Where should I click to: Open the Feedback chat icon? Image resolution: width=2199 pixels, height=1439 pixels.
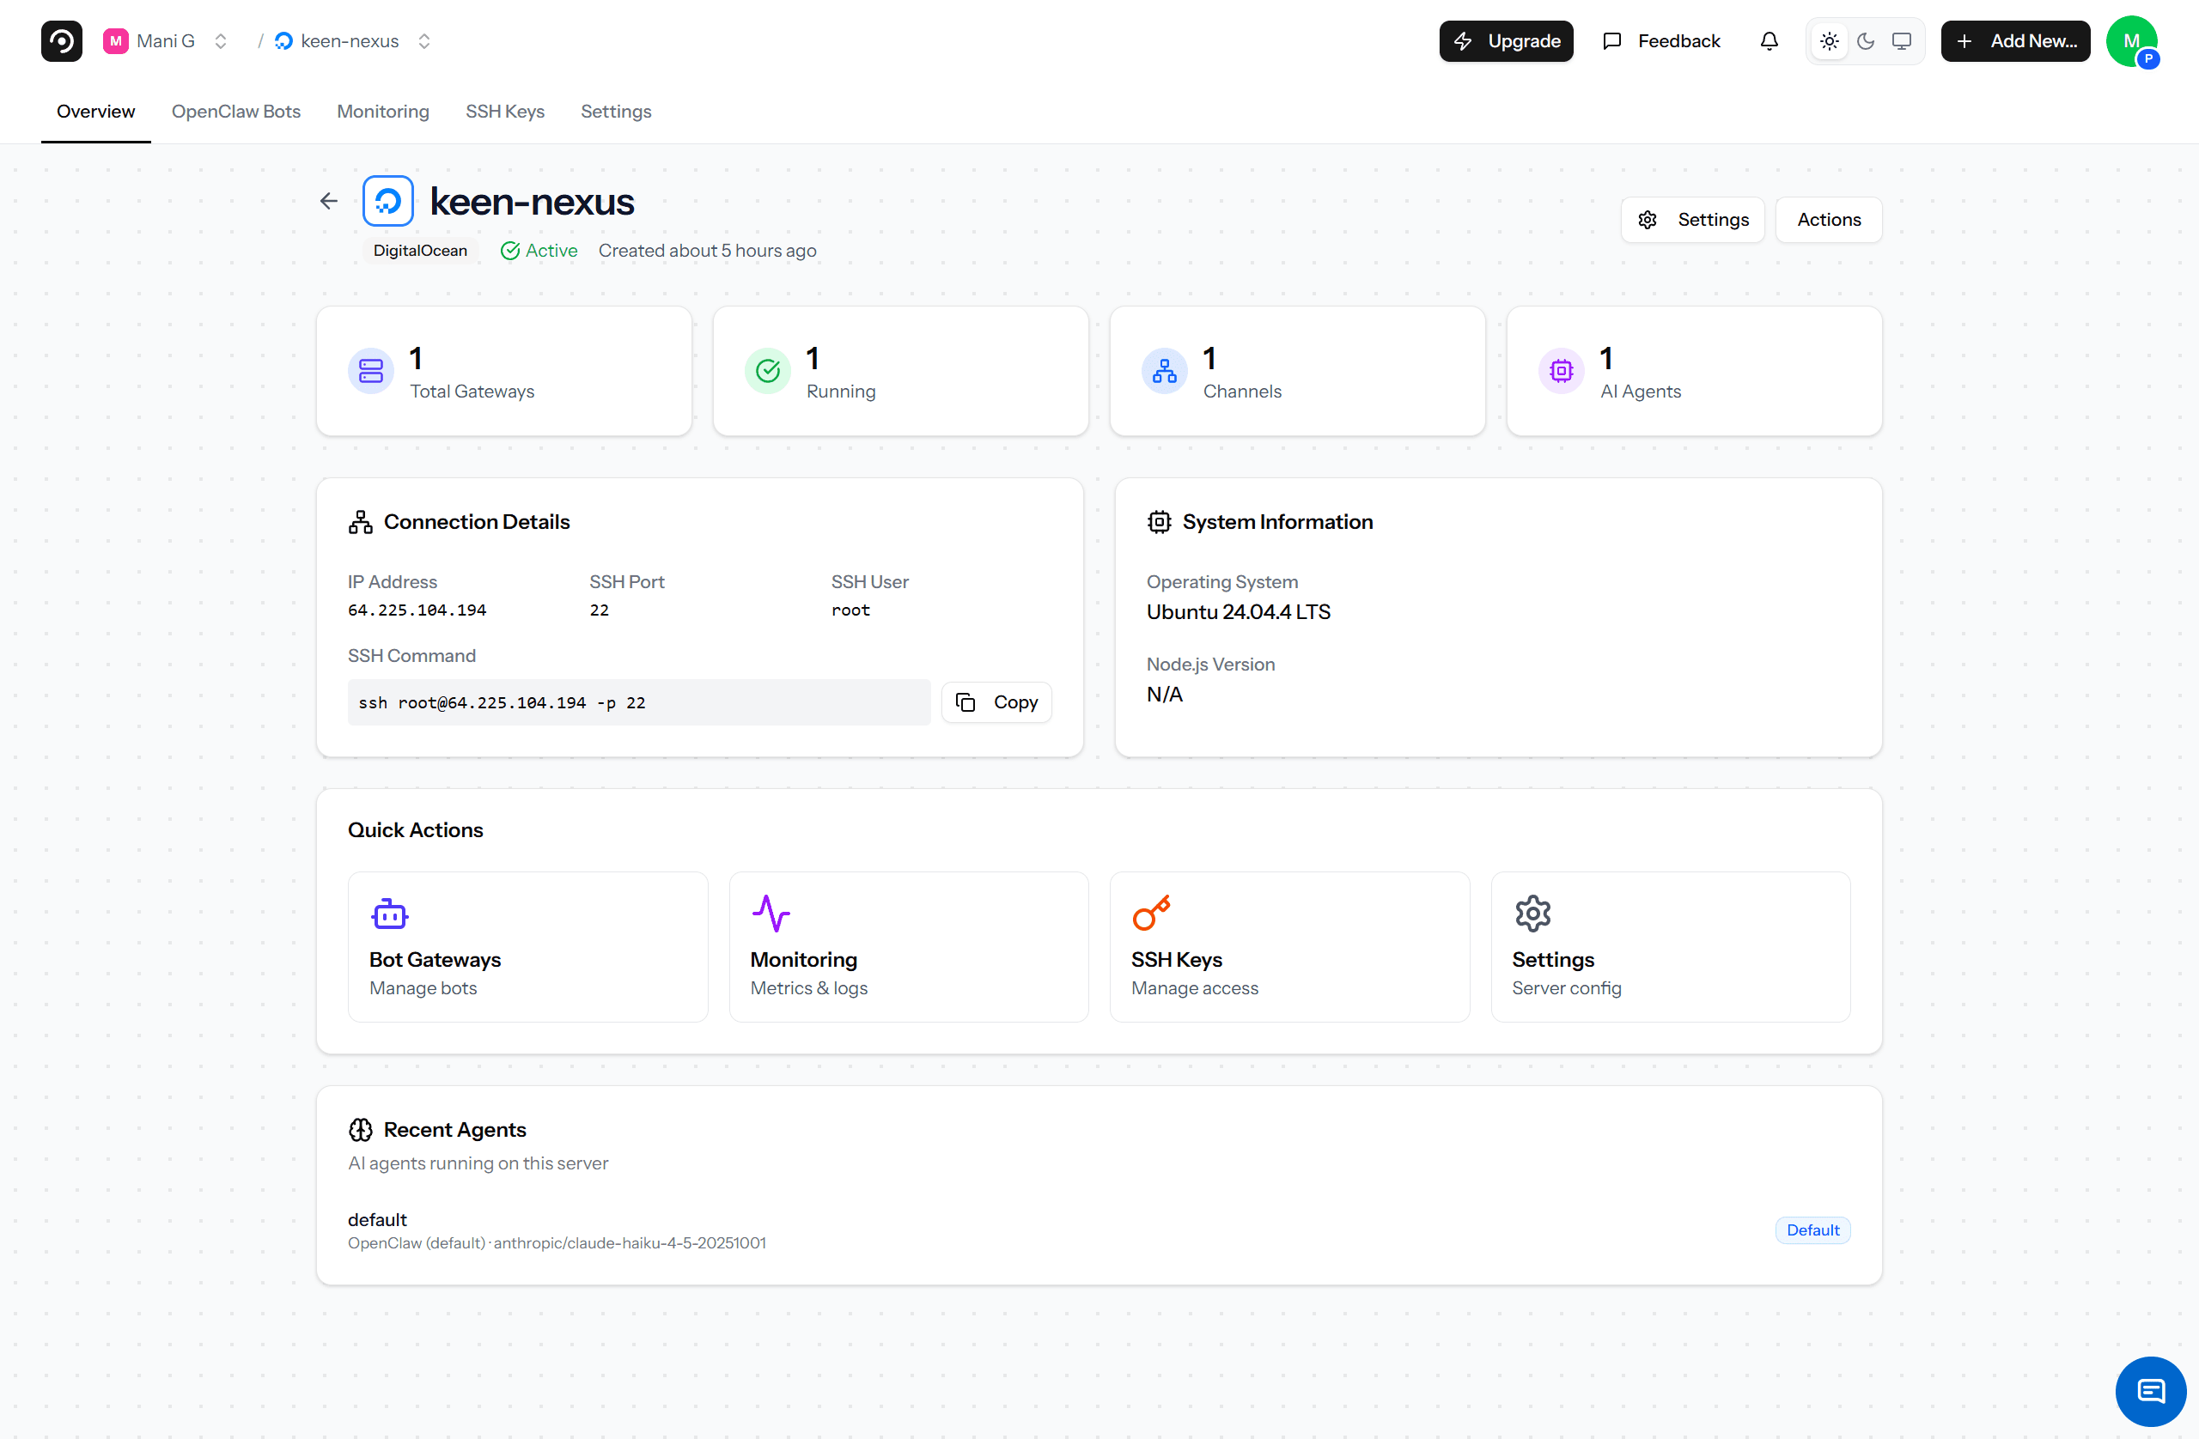[1612, 40]
